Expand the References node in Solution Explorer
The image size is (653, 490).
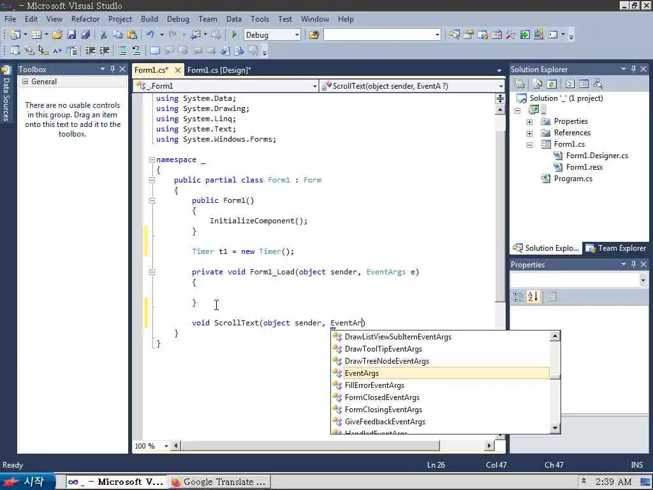pyautogui.click(x=529, y=133)
